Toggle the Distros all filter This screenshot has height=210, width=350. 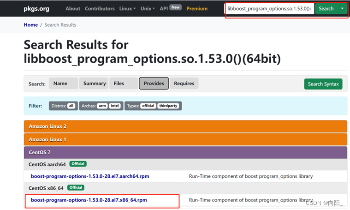pos(71,106)
